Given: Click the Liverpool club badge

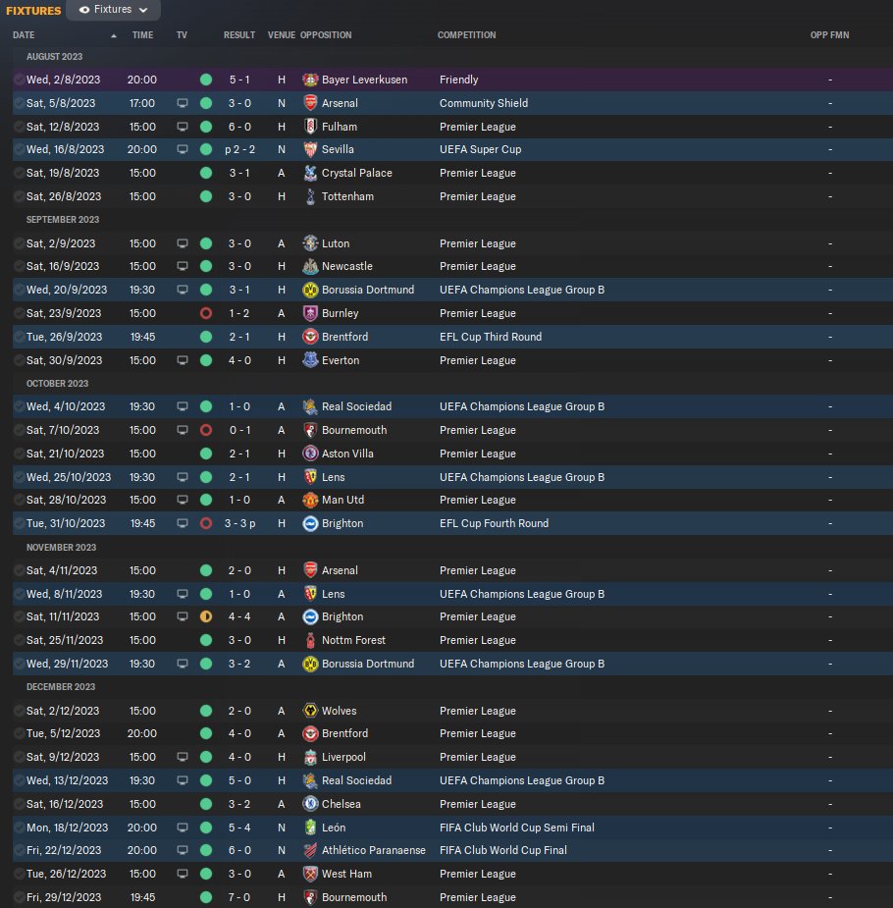Looking at the screenshot, I should point(310,757).
